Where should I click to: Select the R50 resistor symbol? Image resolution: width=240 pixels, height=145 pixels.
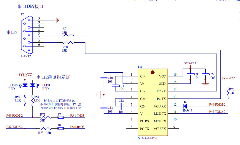click(68, 43)
